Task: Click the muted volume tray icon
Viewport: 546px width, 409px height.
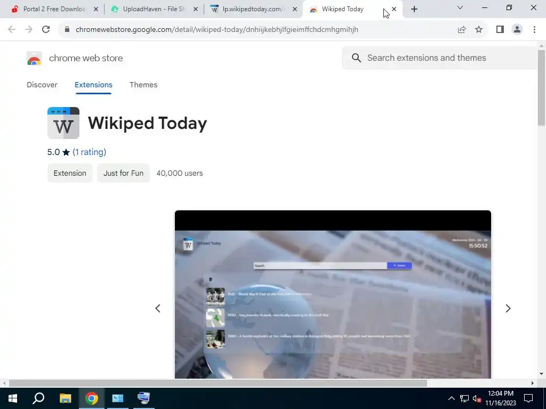Action: point(477,398)
